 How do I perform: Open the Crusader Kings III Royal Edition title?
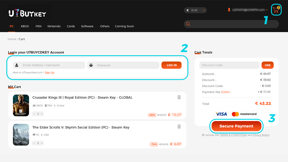click(82, 98)
